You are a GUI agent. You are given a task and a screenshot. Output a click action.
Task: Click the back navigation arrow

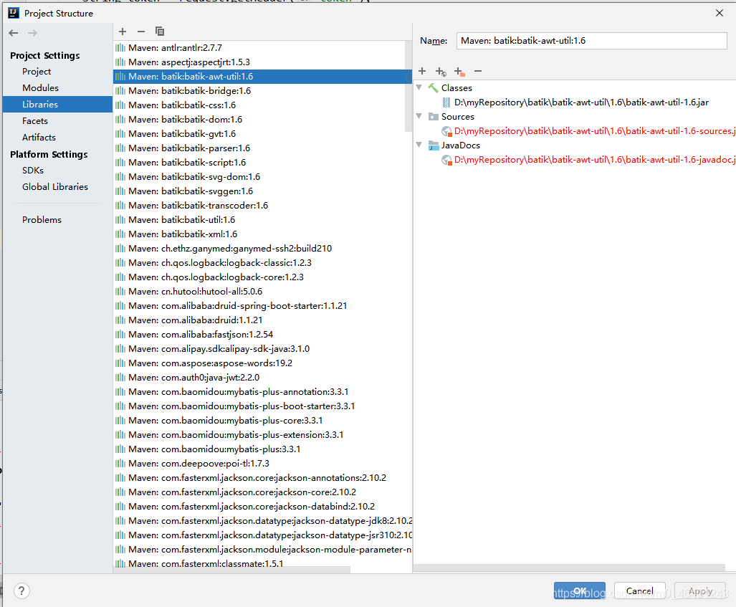13,33
